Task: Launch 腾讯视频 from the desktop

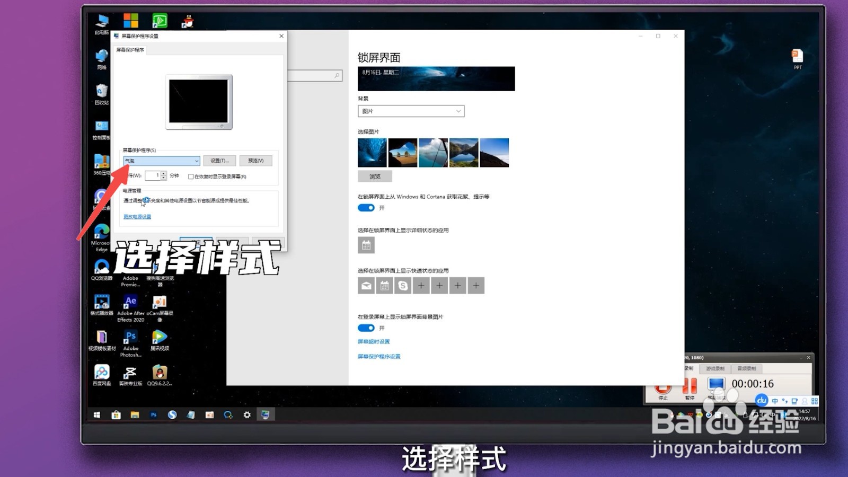Action: tap(160, 337)
